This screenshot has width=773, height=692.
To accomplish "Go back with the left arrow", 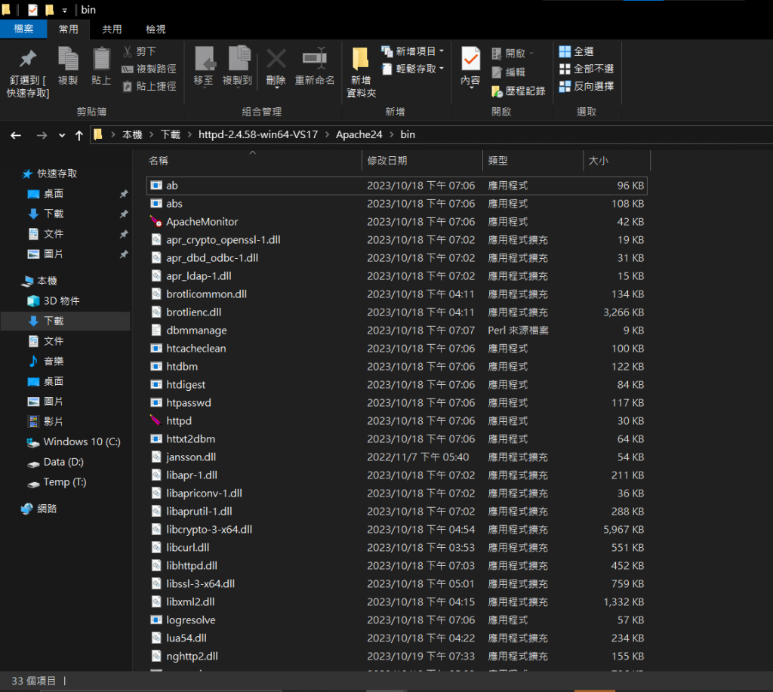I will [16, 135].
